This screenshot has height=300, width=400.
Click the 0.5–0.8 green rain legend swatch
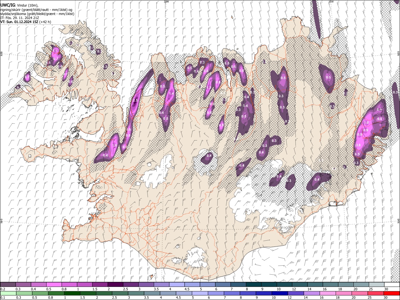tap(40, 293)
